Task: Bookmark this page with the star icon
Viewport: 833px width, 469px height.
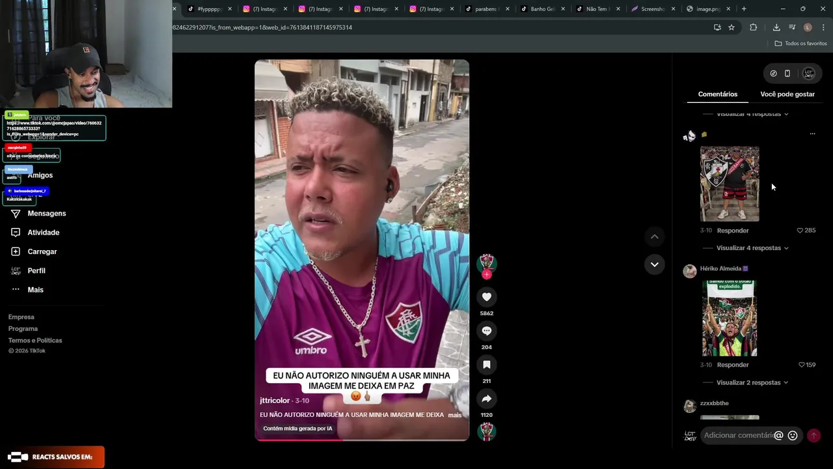Action: pyautogui.click(x=731, y=27)
